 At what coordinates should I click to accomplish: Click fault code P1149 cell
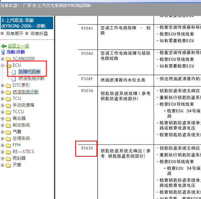87,79
